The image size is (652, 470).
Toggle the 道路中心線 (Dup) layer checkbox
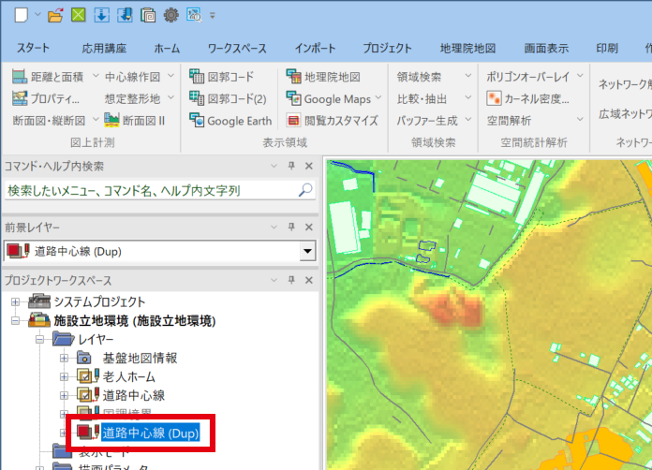point(84,433)
